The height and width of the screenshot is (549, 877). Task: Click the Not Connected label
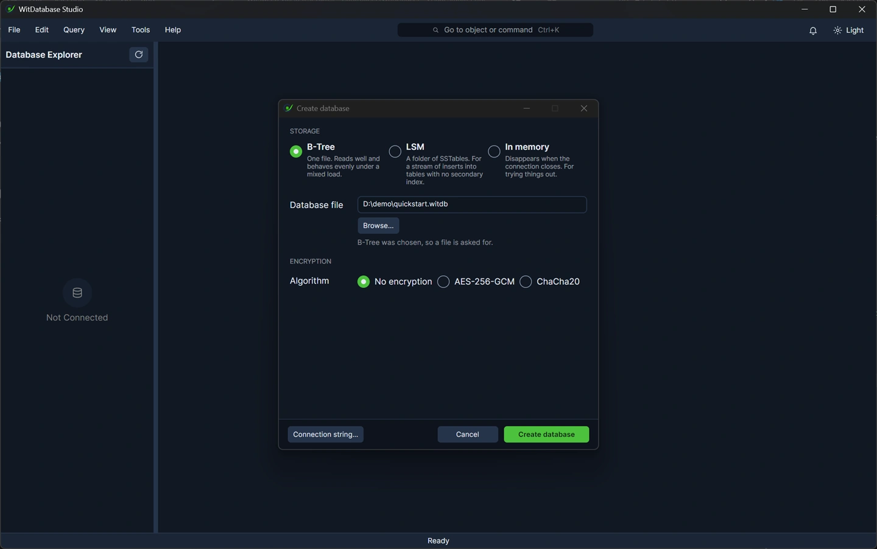77,318
